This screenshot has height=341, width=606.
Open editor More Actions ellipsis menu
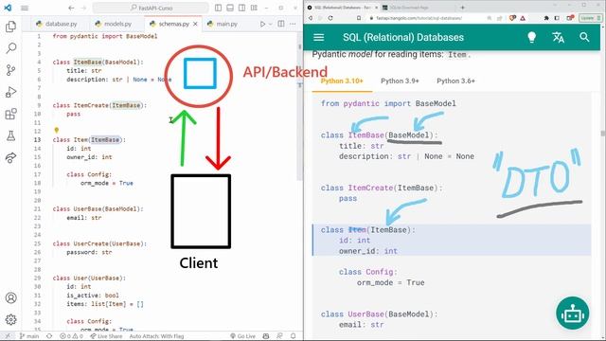pos(293,24)
